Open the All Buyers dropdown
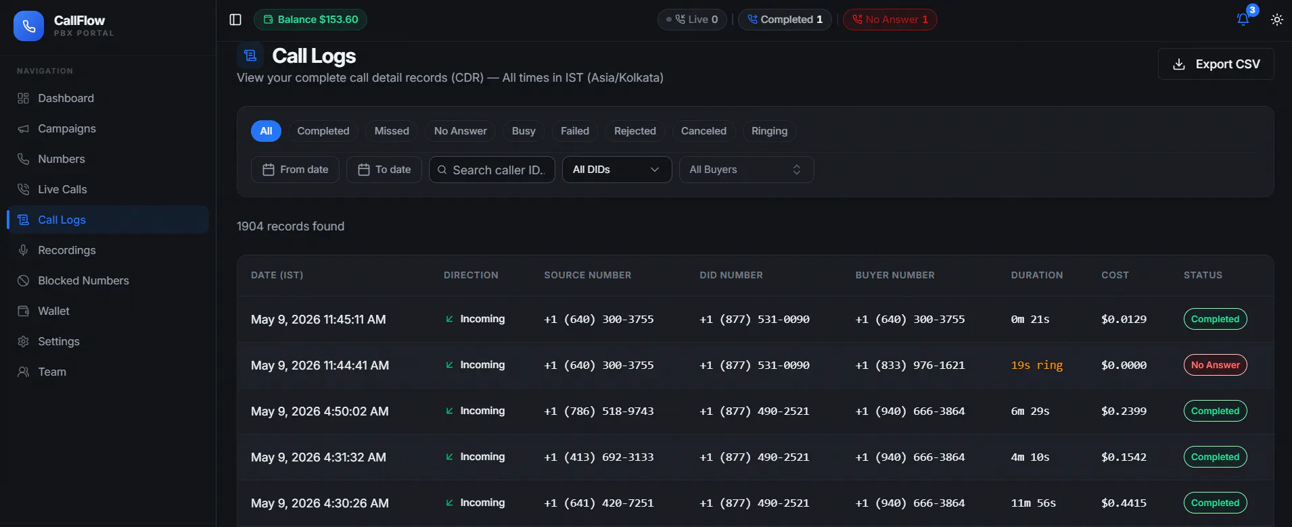The width and height of the screenshot is (1292, 527). click(x=746, y=170)
